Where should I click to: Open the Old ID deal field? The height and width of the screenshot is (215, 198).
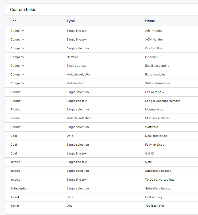click(x=102, y=153)
